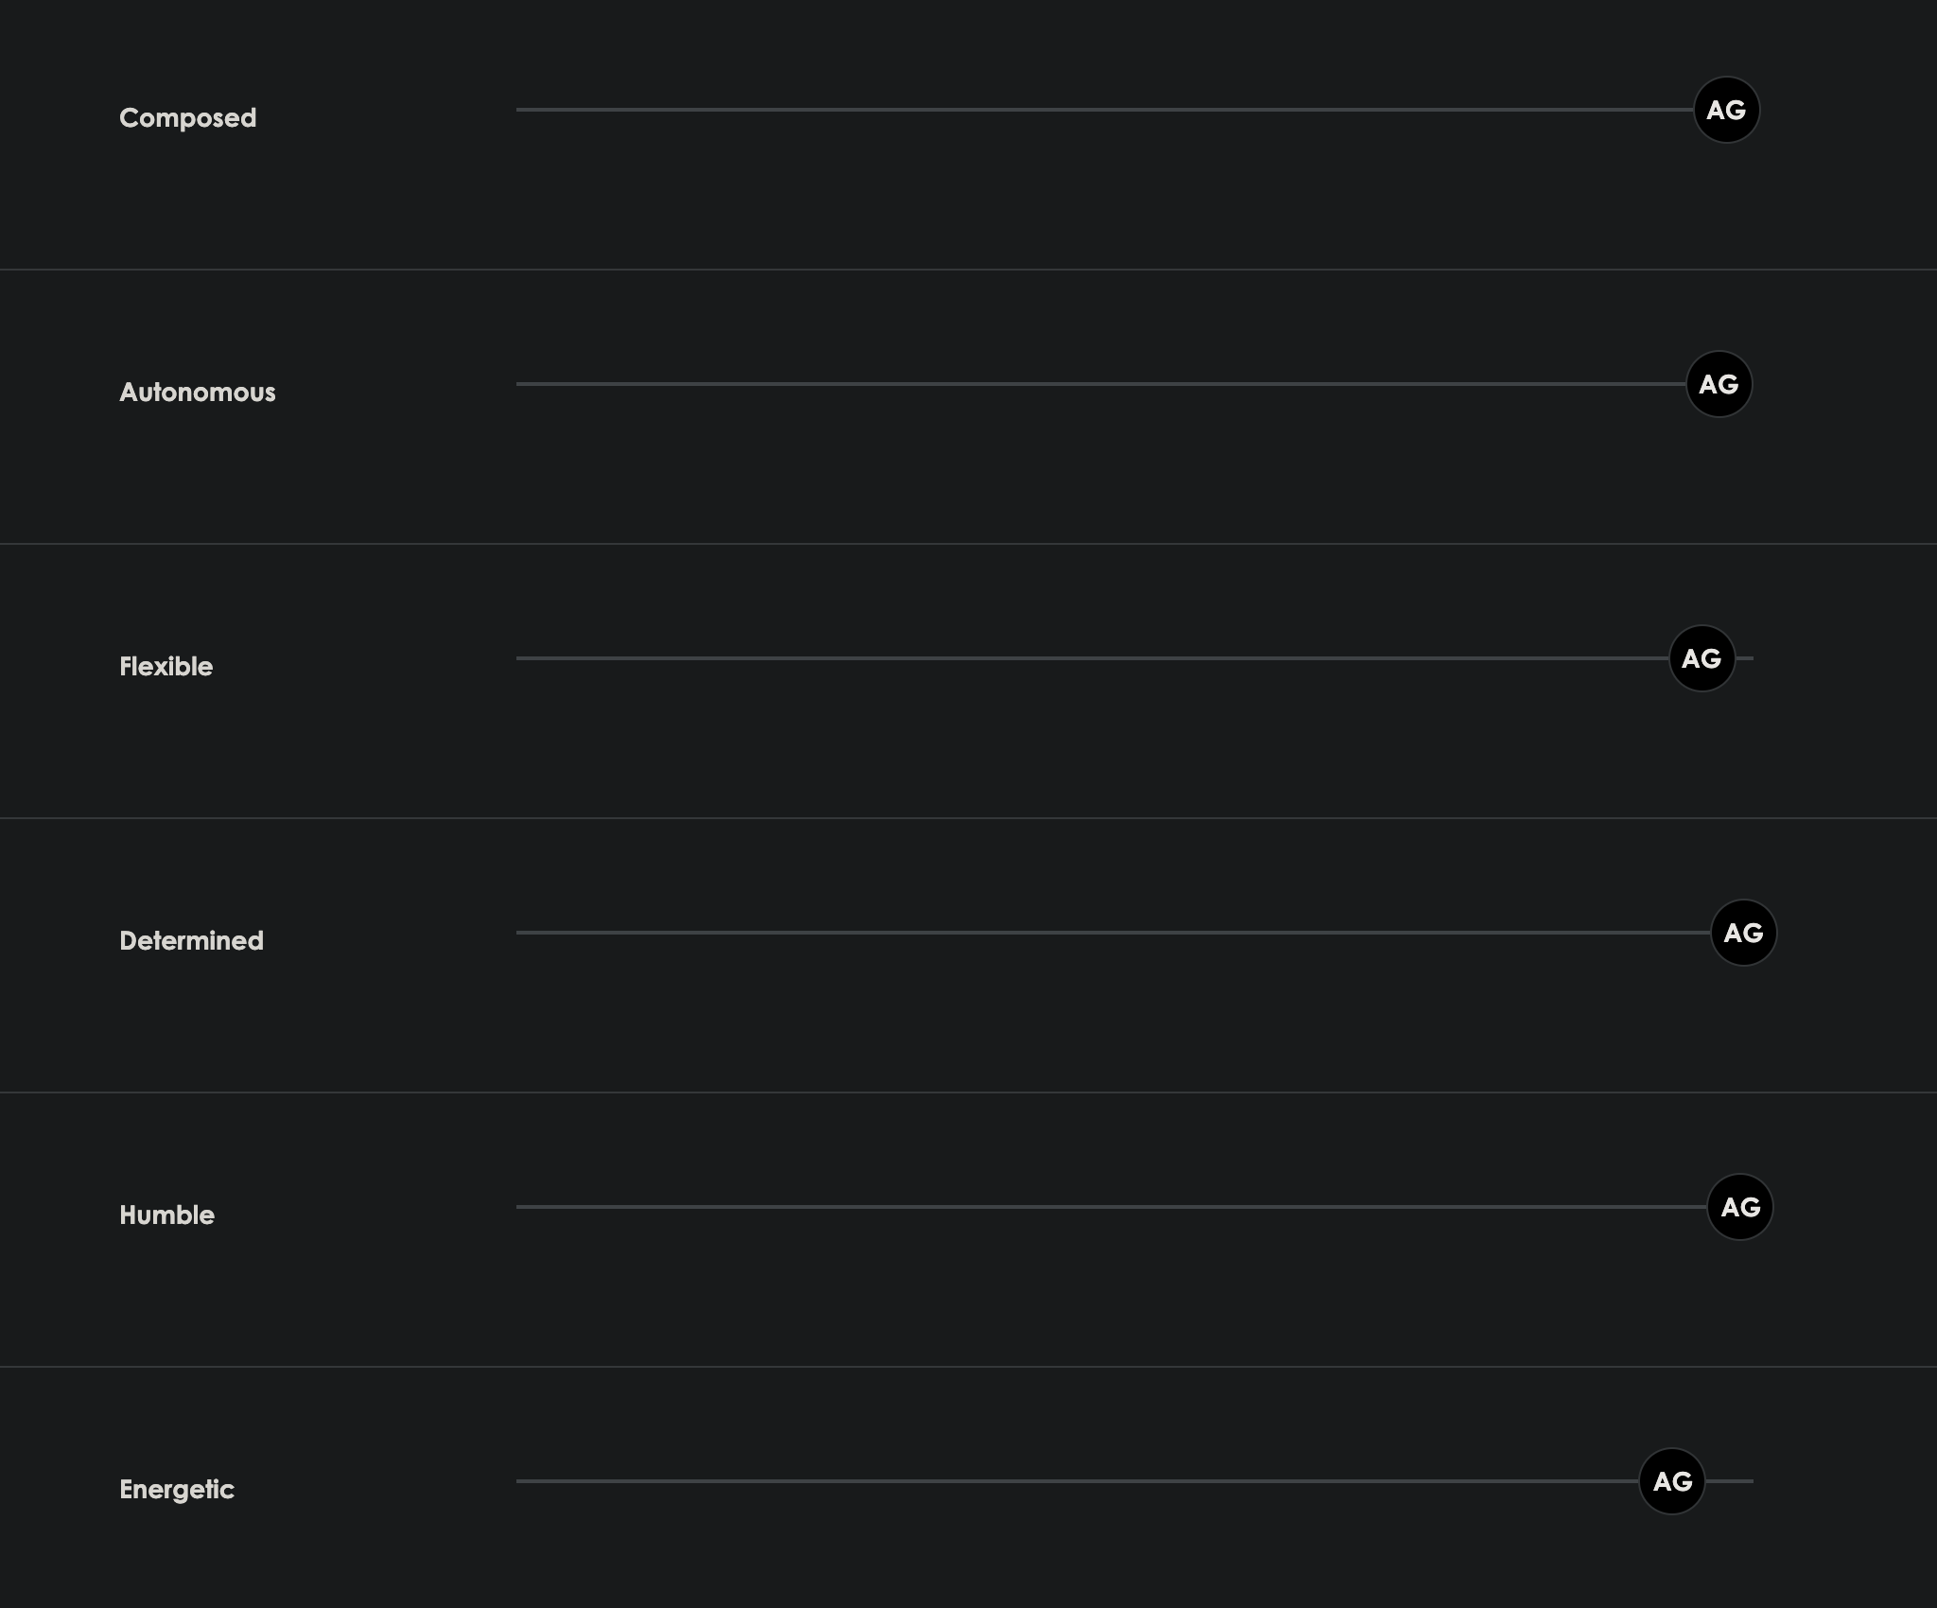Image resolution: width=1937 pixels, height=1608 pixels.
Task: Select the AG badge in the Determined row
Action: [1743, 933]
